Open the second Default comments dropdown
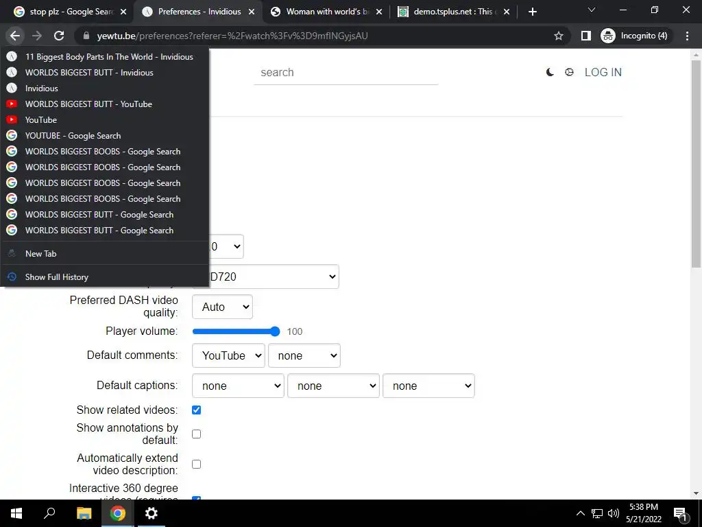Viewport: 702px width, 527px height. coord(304,355)
